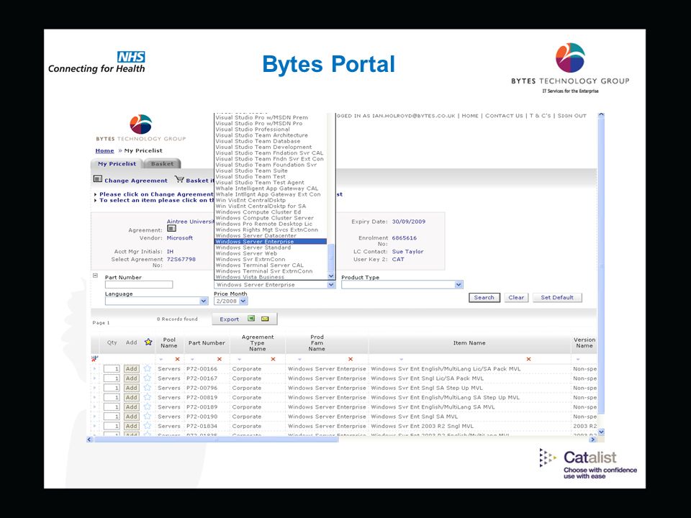Click the Change Agreement link
691x518 pixels.
136,181
